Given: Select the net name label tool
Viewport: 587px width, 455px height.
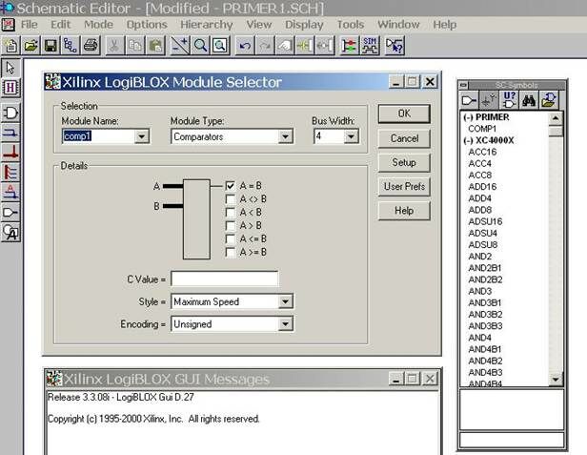Looking at the screenshot, I should coord(10,193).
